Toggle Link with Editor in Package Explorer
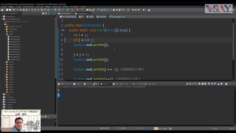The width and height of the screenshot is (236, 133). [x=46, y=13]
